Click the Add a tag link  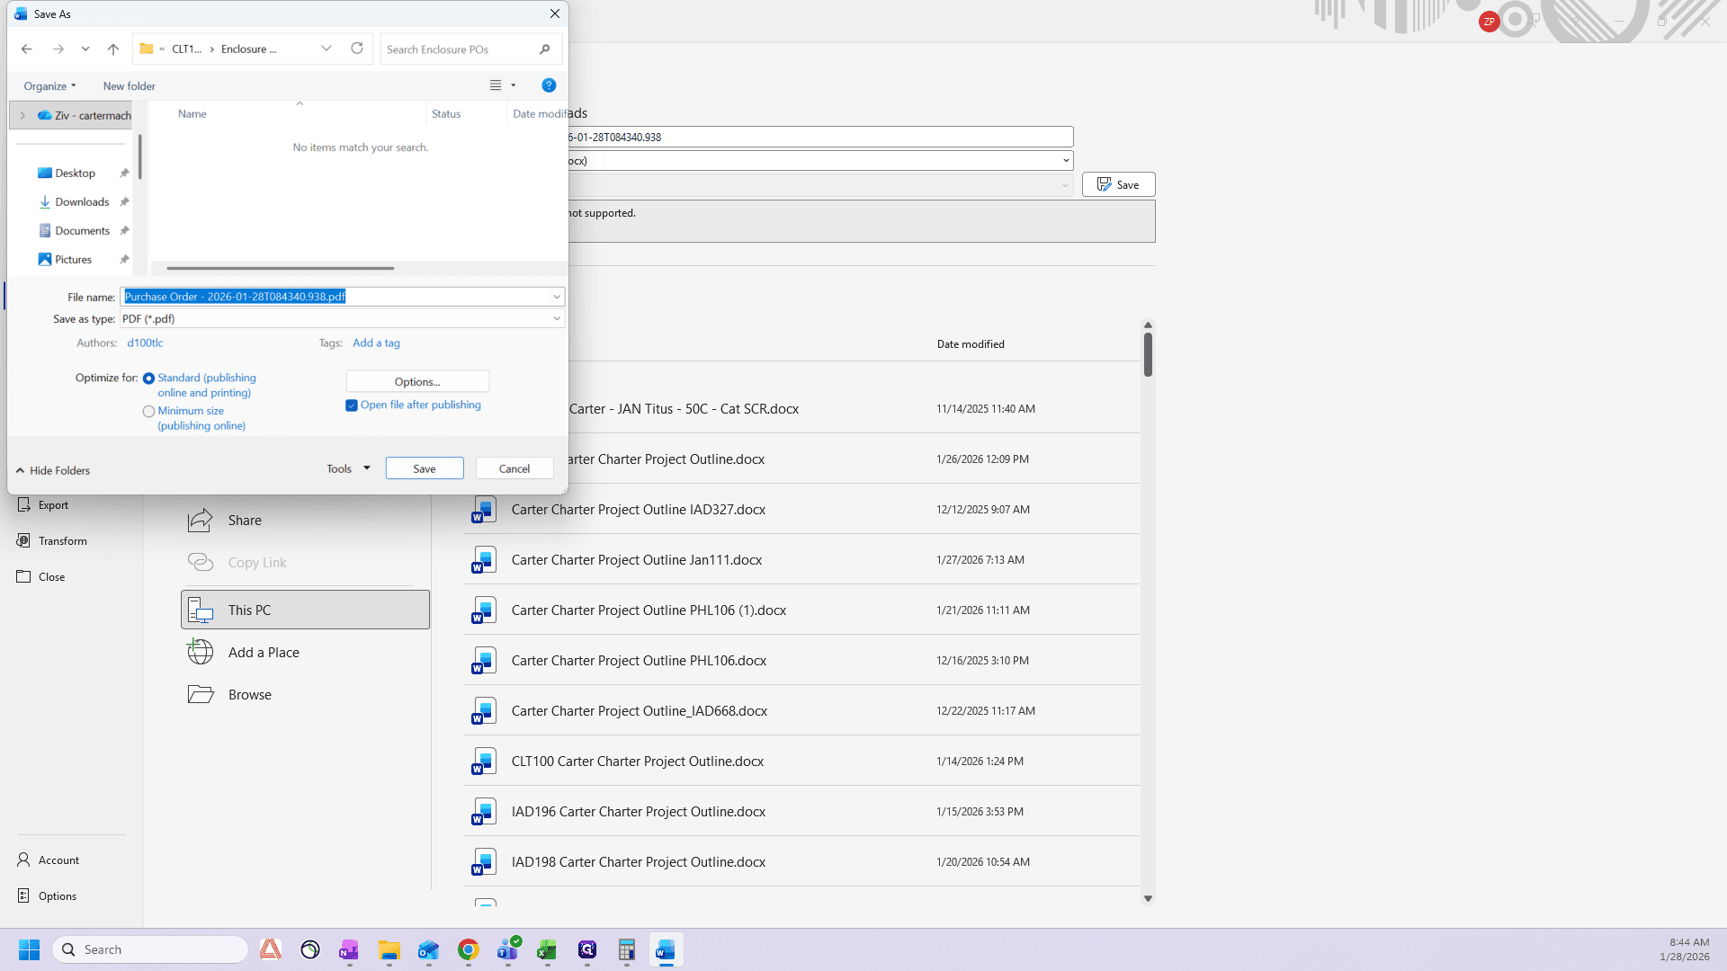point(376,343)
